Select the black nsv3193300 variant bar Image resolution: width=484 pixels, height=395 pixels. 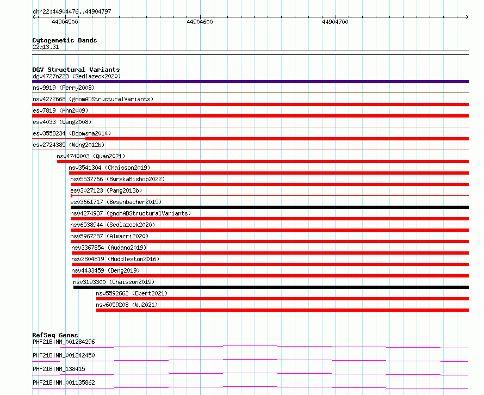(271, 287)
